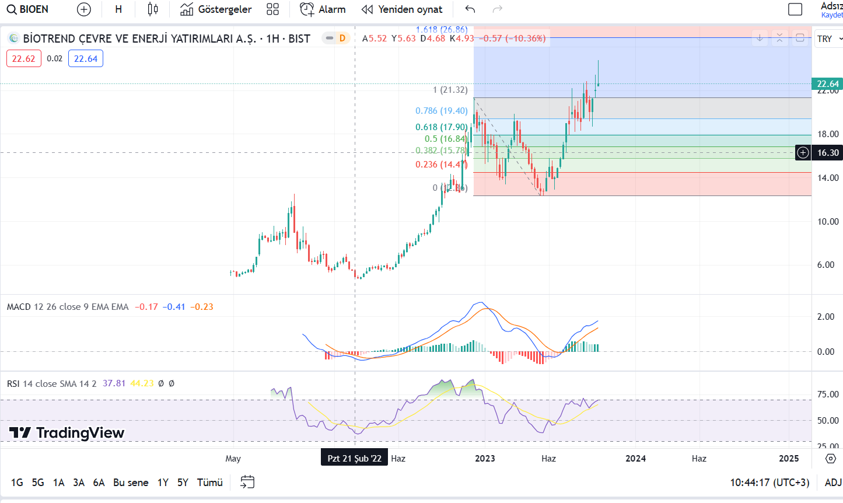Select the chart layout square icon
This screenshot has width=843, height=503.
tap(795, 9)
